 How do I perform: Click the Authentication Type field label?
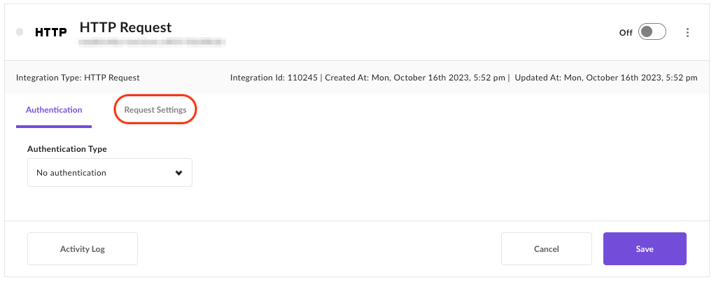click(x=67, y=149)
